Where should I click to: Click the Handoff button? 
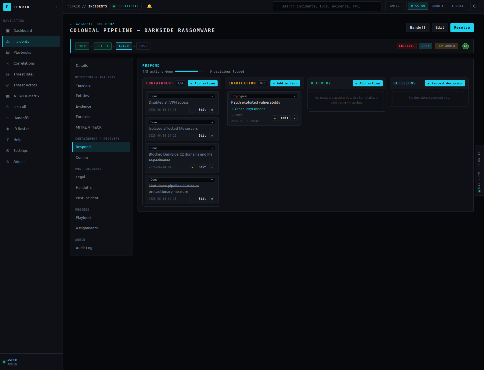418,28
